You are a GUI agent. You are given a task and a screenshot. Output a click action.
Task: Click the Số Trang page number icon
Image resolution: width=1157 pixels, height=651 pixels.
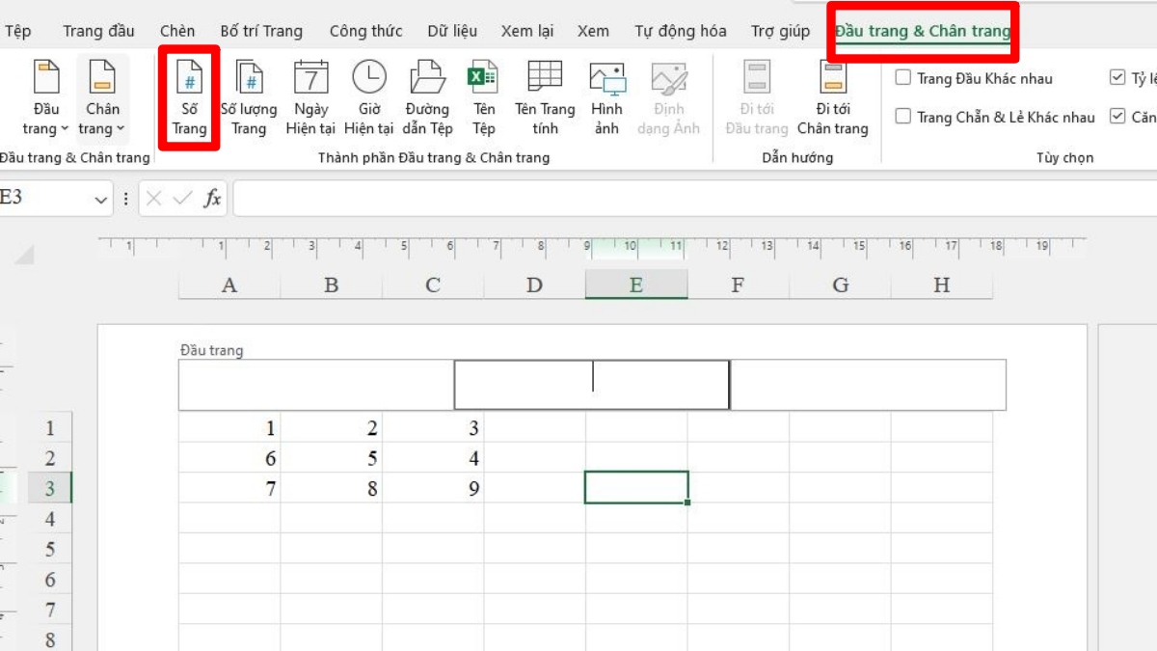(189, 79)
